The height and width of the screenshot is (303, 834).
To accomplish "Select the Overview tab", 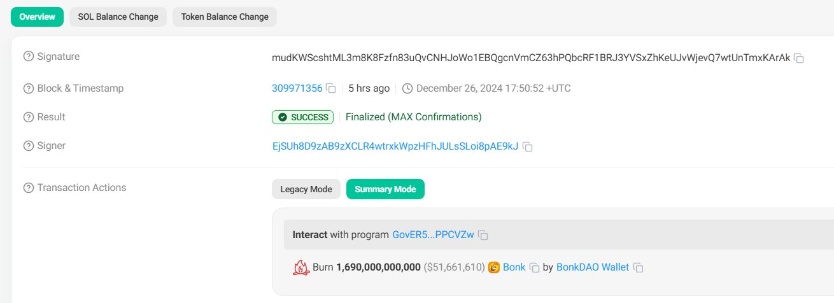I will [x=38, y=17].
